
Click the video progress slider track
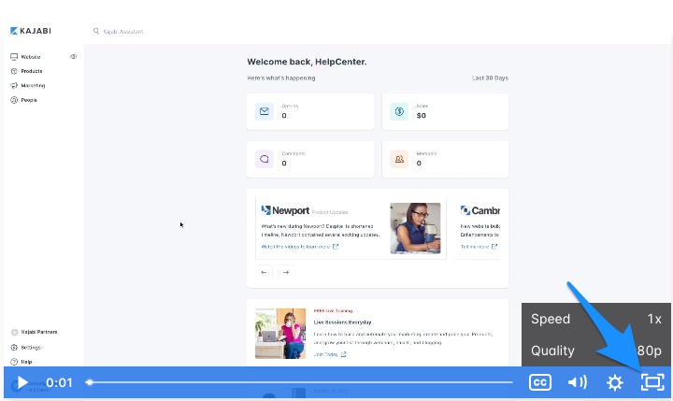[300, 382]
